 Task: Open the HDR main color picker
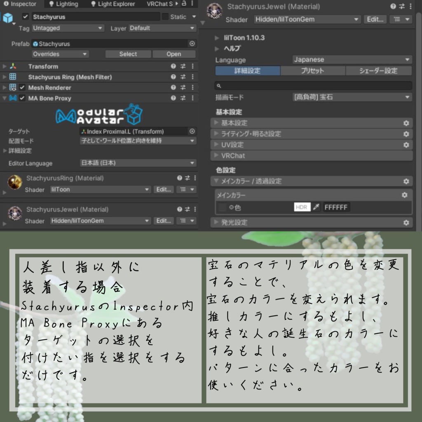[302, 207]
